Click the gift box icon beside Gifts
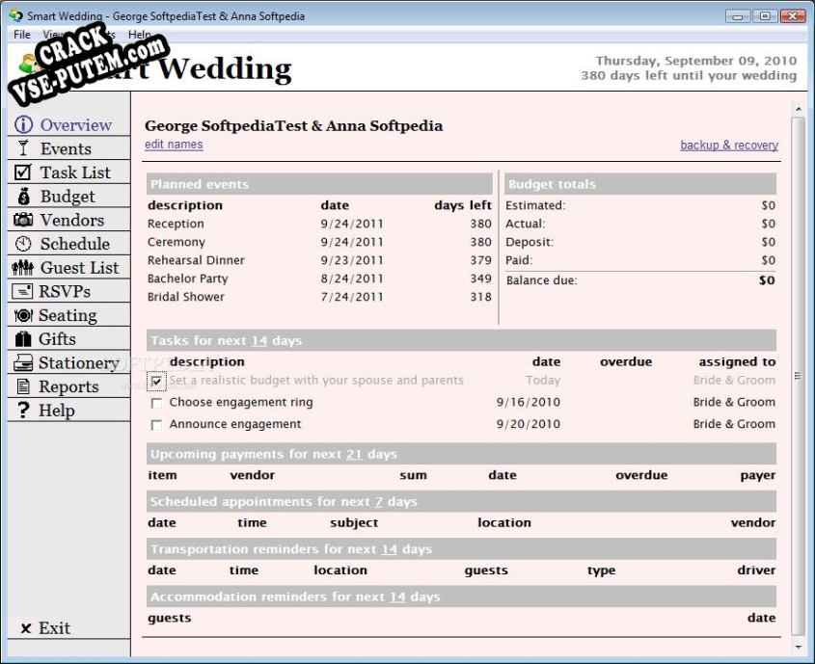The height and width of the screenshot is (664, 815). click(23, 338)
